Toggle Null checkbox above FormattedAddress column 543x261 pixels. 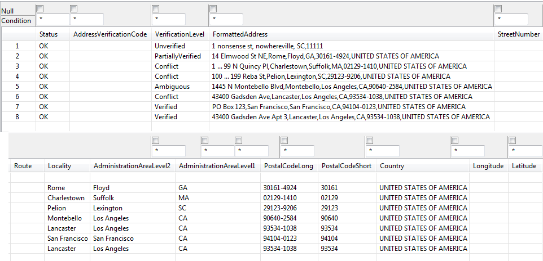213,9
